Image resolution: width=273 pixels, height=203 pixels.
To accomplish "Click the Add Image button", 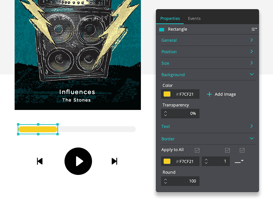I will [x=221, y=94].
